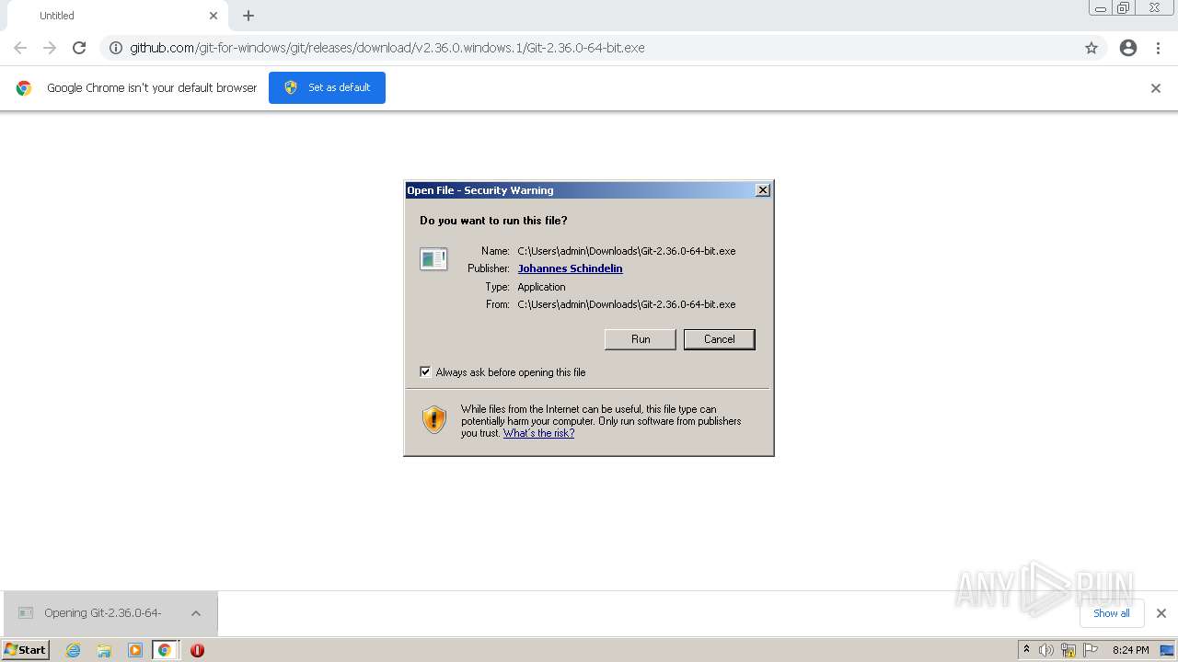Click the Chrome logo in the notification bar

click(24, 88)
